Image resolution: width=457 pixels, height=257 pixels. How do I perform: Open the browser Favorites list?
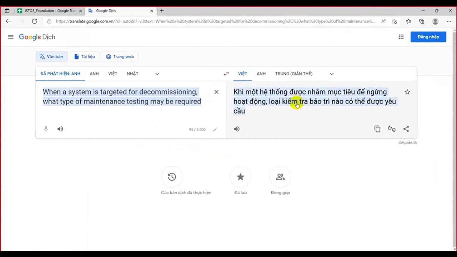(x=408, y=21)
